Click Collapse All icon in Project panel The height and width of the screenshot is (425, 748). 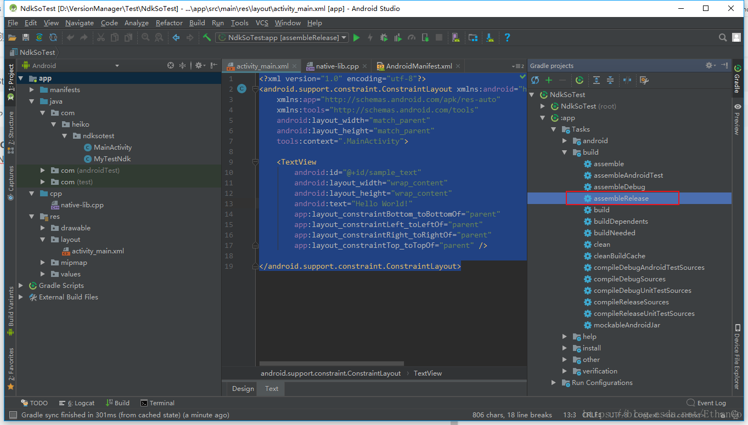(x=183, y=65)
